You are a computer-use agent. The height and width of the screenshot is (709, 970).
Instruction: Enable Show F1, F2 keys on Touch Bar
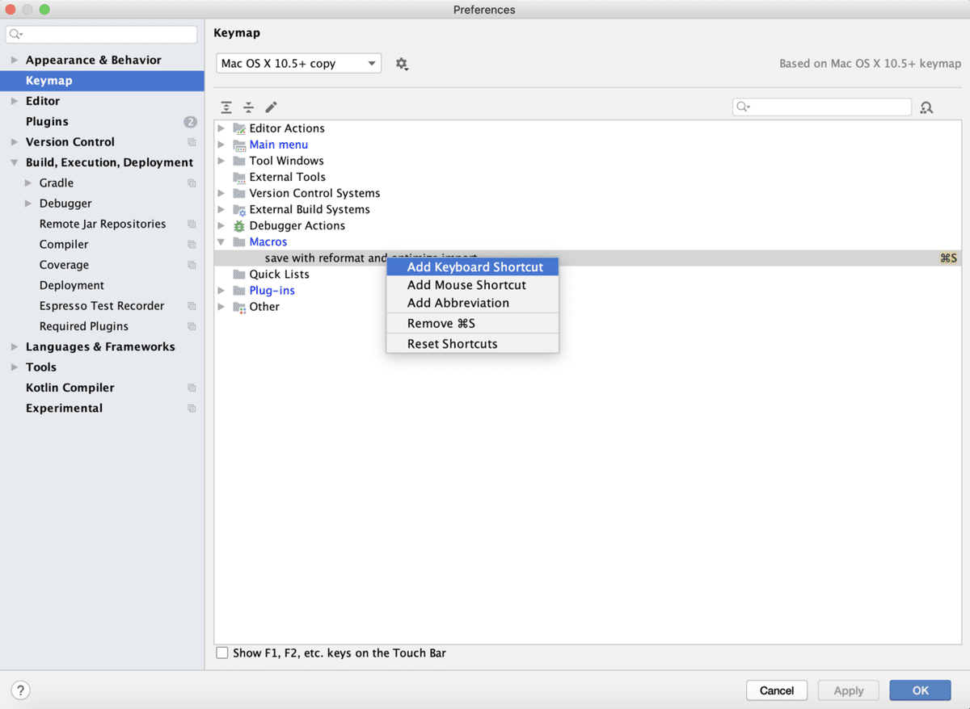(222, 652)
